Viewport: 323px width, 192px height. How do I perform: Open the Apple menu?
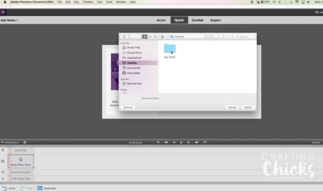click(x=5, y=2)
